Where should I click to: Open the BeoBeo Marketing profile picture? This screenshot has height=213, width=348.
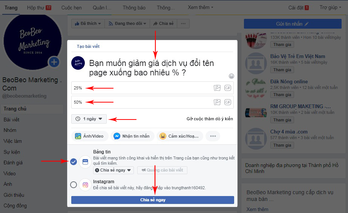pyautogui.click(x=33, y=41)
